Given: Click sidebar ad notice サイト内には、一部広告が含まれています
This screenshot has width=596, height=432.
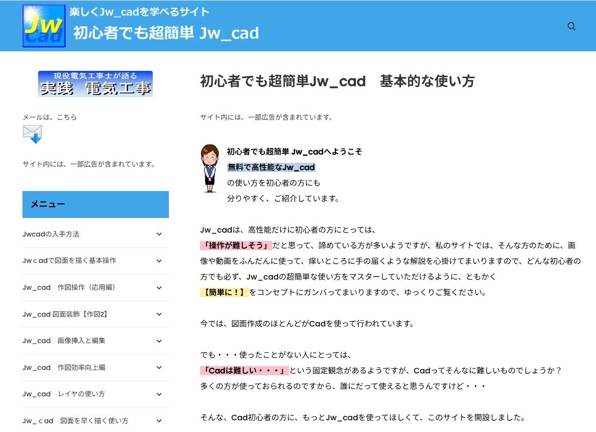Looking at the screenshot, I should (89, 164).
